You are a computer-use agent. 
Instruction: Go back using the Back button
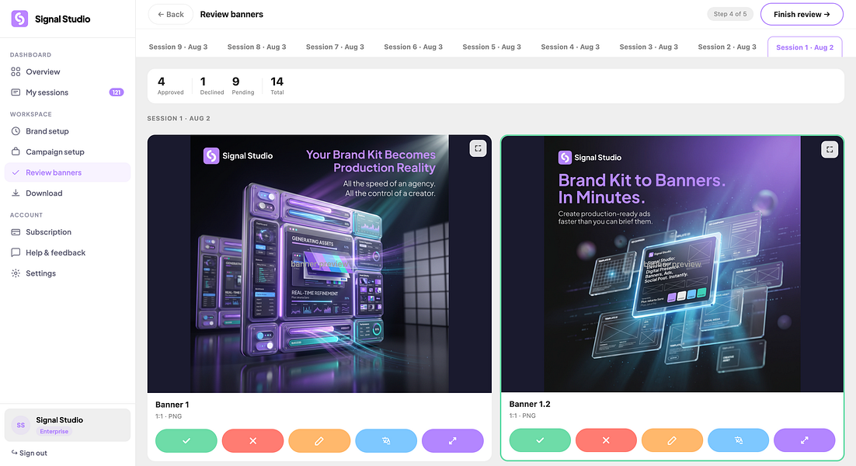[170, 14]
